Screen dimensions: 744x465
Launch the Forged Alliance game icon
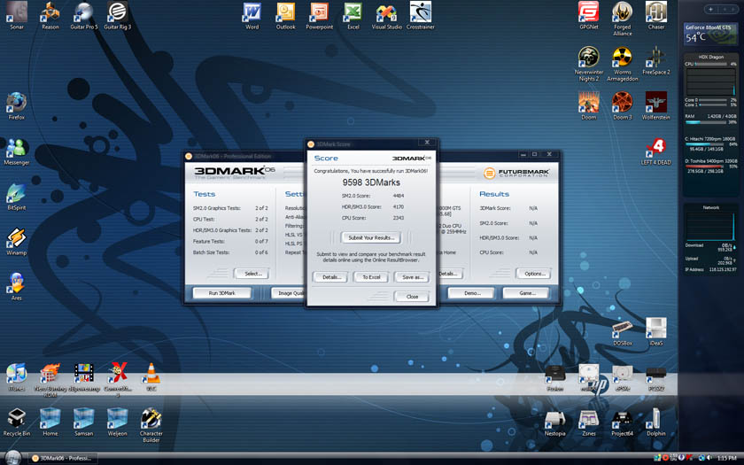(x=623, y=19)
